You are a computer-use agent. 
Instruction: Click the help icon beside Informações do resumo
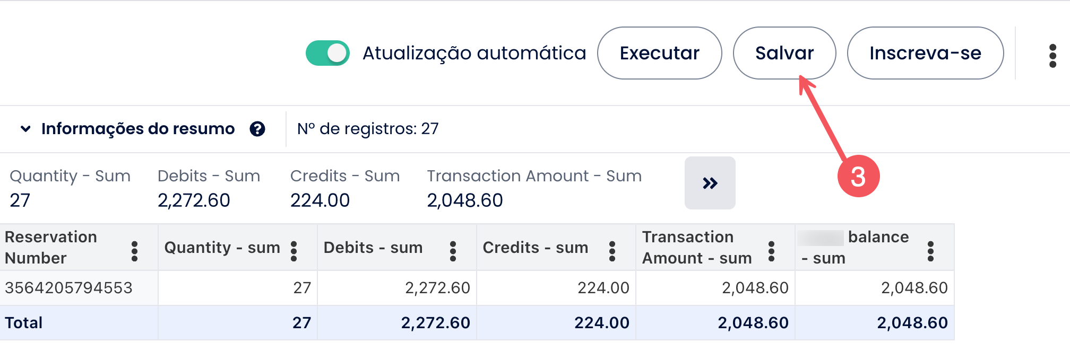coord(257,129)
